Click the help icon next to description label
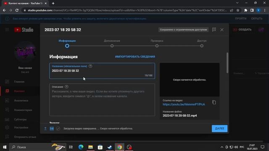 click(x=66, y=87)
